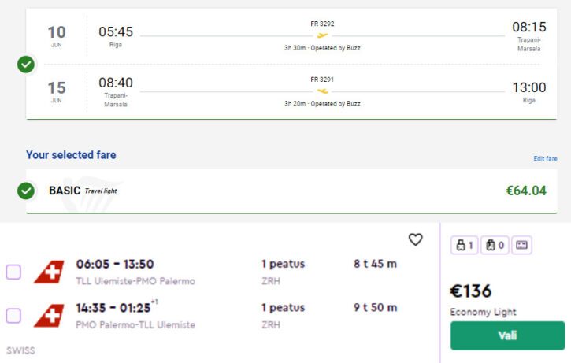The height and width of the screenshot is (363, 571).
Task: Click the yellow plane icon for FR 3291
Action: [x=322, y=91]
